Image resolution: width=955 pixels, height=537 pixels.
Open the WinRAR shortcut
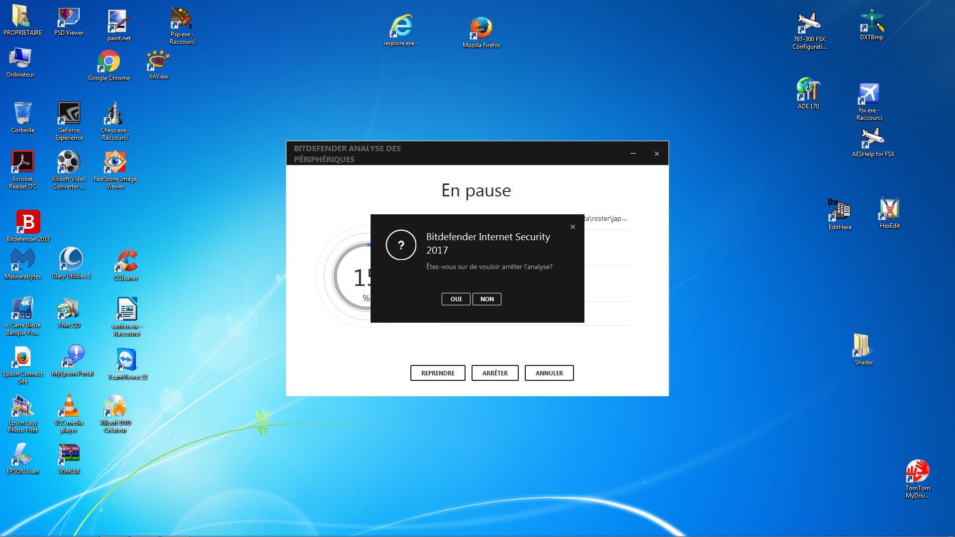[69, 458]
